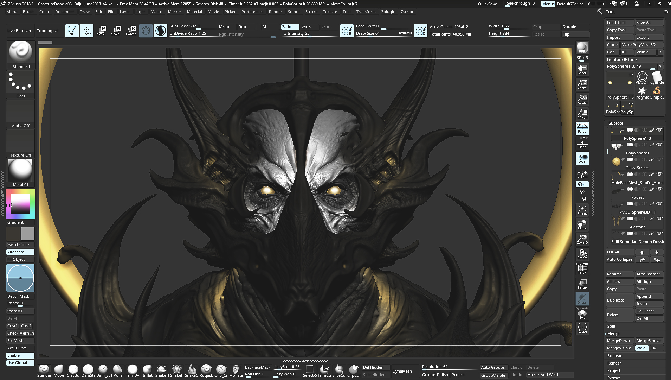This screenshot has height=380, width=671.
Task: Click the Xpose button
Action: 582,328
